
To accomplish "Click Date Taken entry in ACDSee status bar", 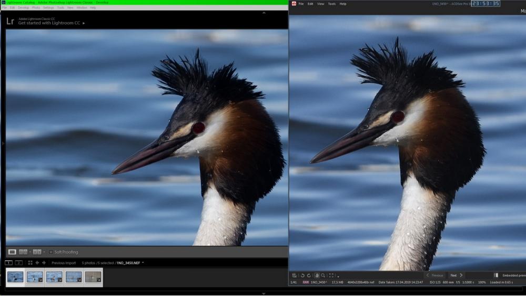I will [401, 282].
